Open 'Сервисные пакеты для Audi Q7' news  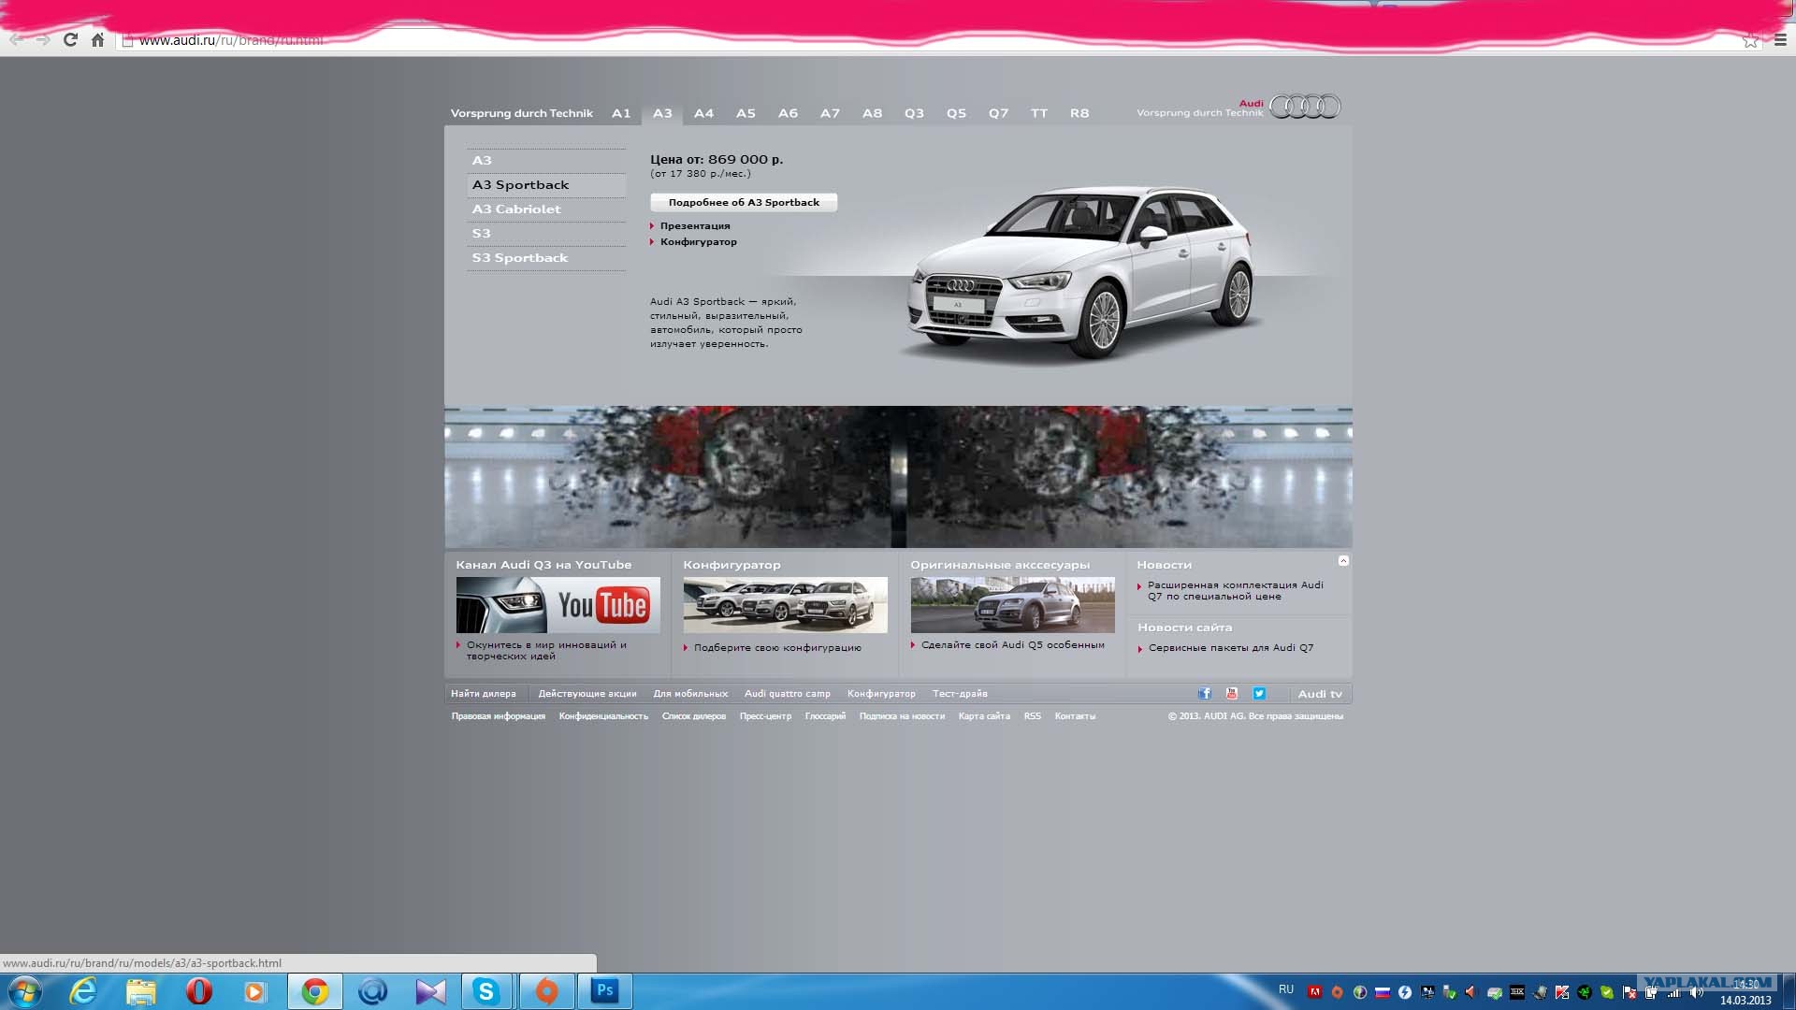(x=1231, y=648)
